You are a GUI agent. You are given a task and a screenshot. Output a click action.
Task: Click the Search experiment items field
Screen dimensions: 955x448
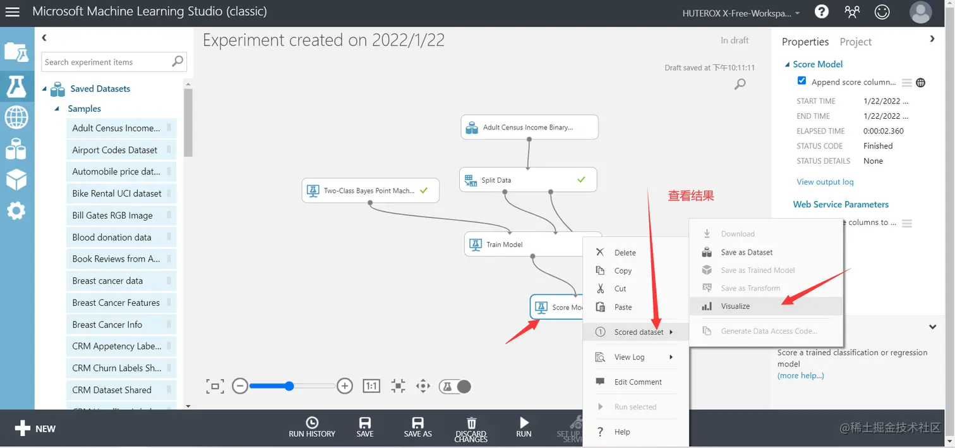pyautogui.click(x=114, y=62)
